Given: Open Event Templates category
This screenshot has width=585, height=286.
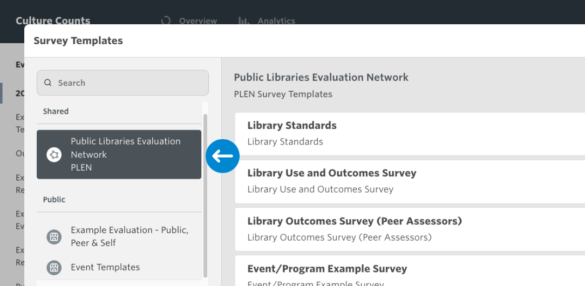Looking at the screenshot, I should (105, 267).
